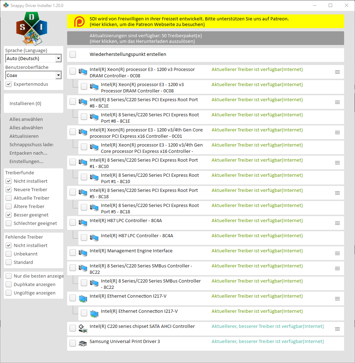Screen dimensions: 355x363
Task: Click device icon of child Root Port #8 - 8C1E row
Action: (x=94, y=117)
